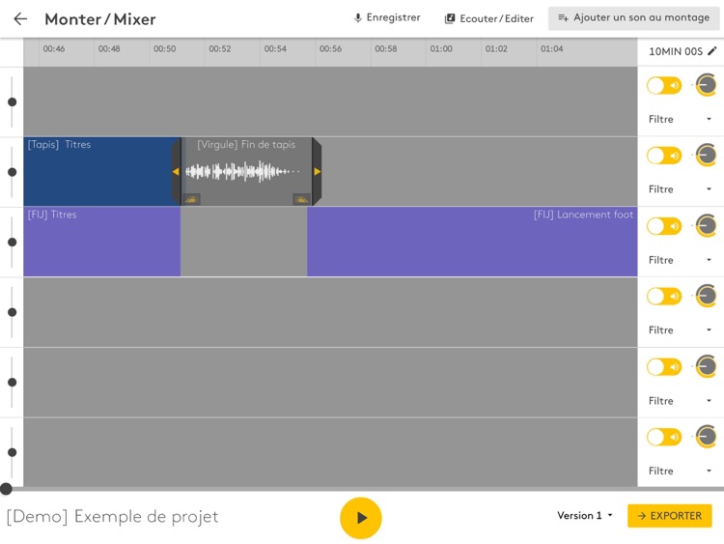Screen dimensions: 724x544
Task: Click the playlist-add icon on Ajouter un son
Action: point(563,17)
